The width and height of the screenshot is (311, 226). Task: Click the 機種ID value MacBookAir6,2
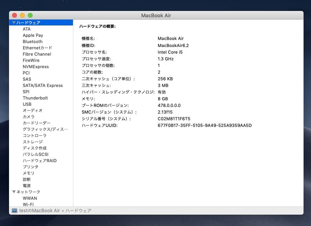click(x=173, y=45)
